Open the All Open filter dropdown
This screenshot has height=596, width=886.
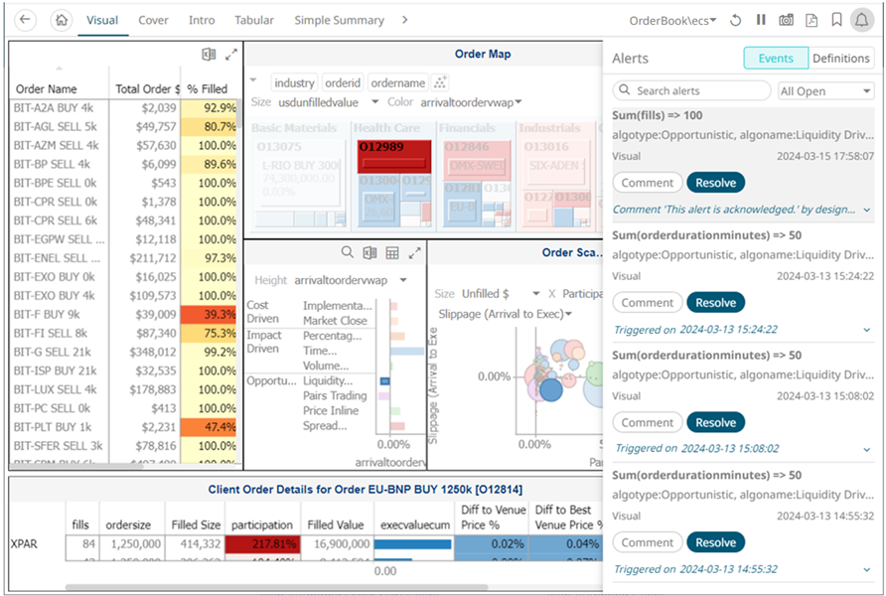824,91
